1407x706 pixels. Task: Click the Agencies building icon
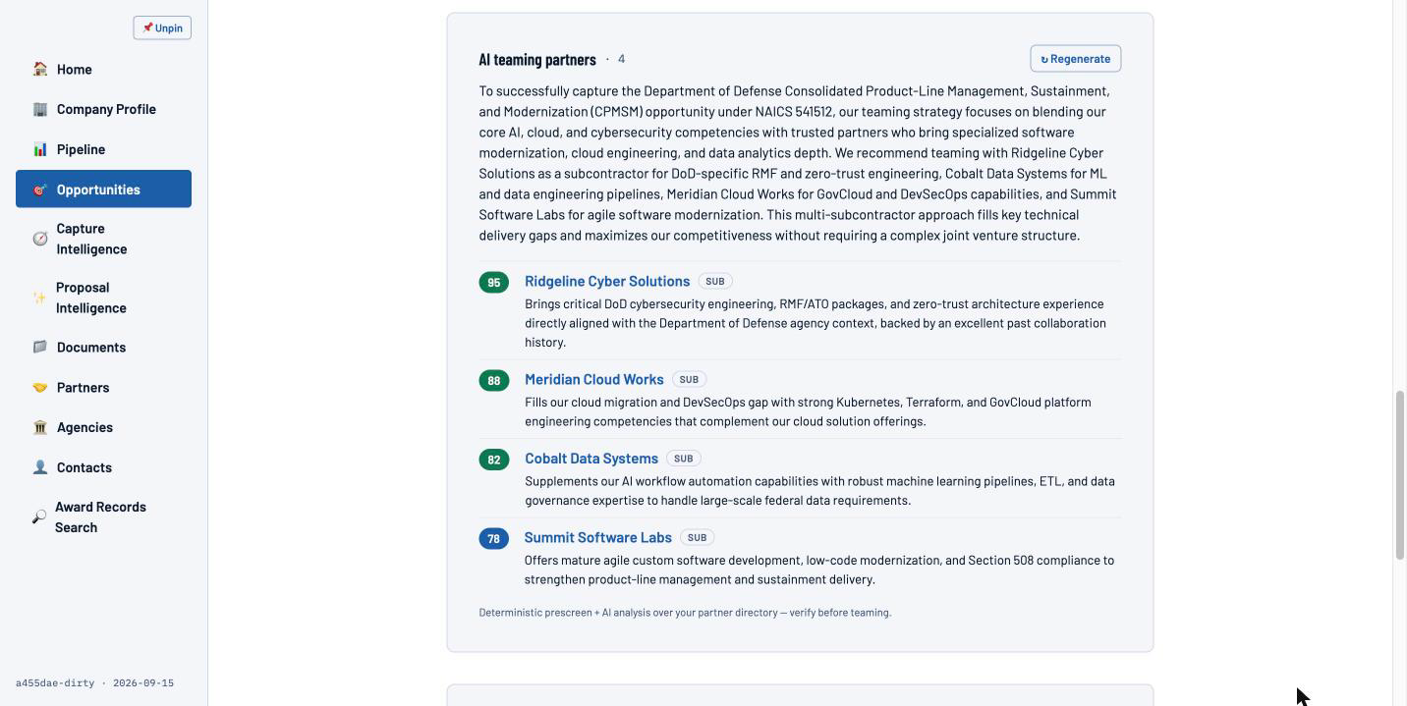point(40,427)
